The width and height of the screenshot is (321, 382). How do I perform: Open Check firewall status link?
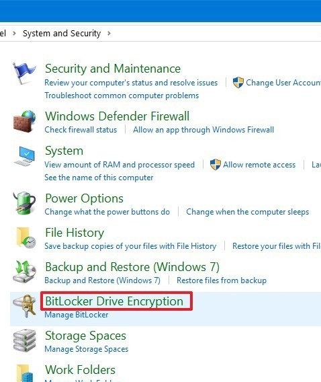[81, 130]
